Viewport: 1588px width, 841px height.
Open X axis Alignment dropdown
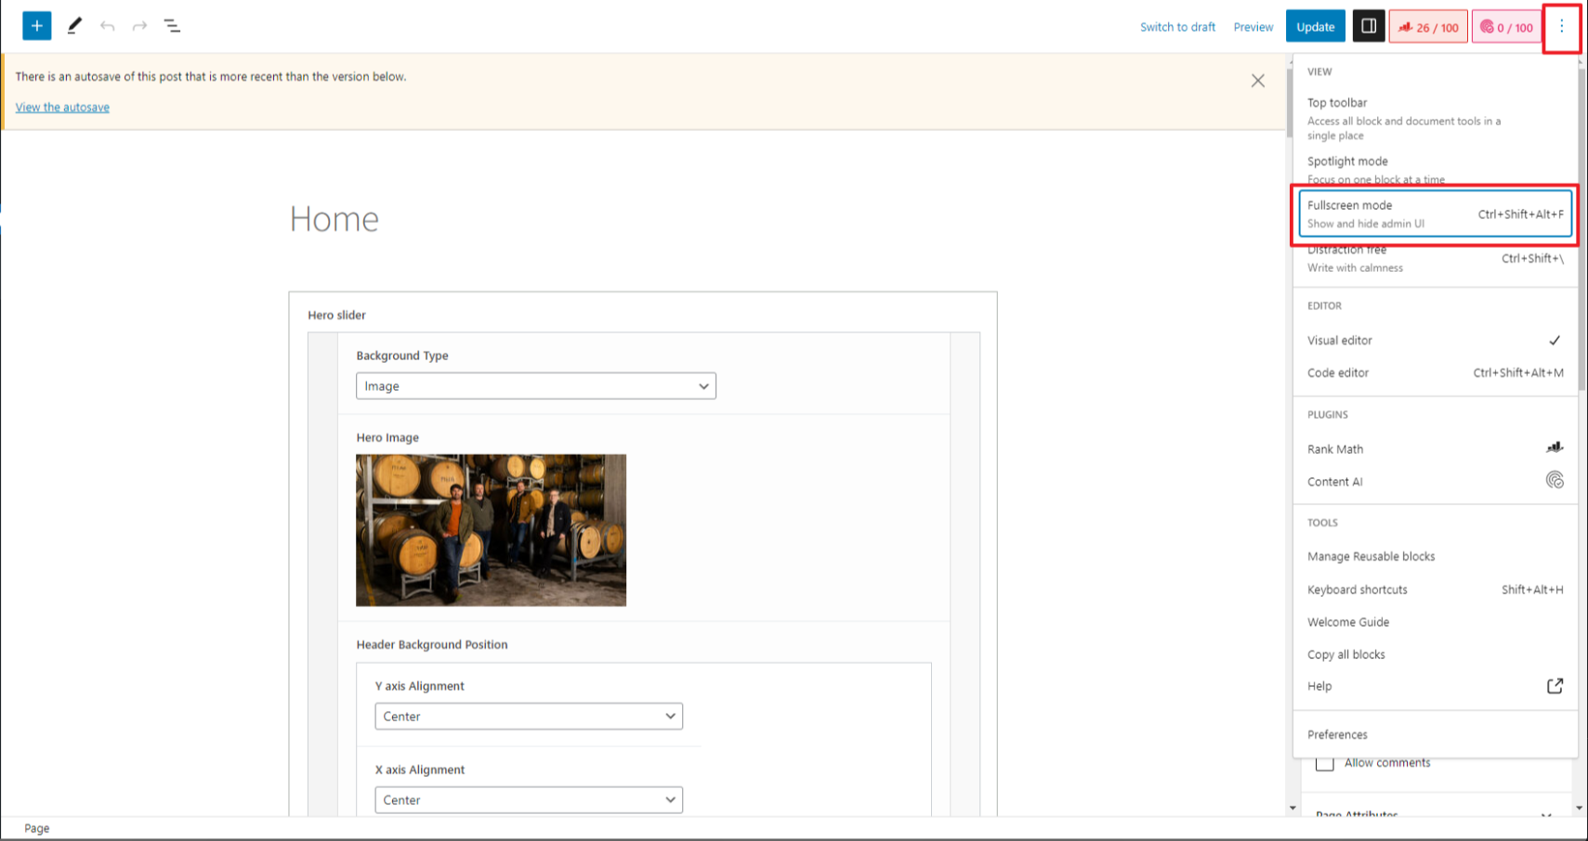[x=529, y=800]
